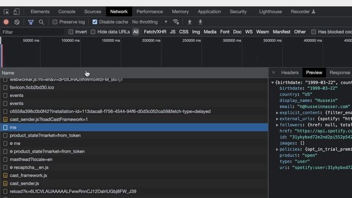
Task: Click the first events request file icon
Action: pyautogui.click(x=5, y=95)
